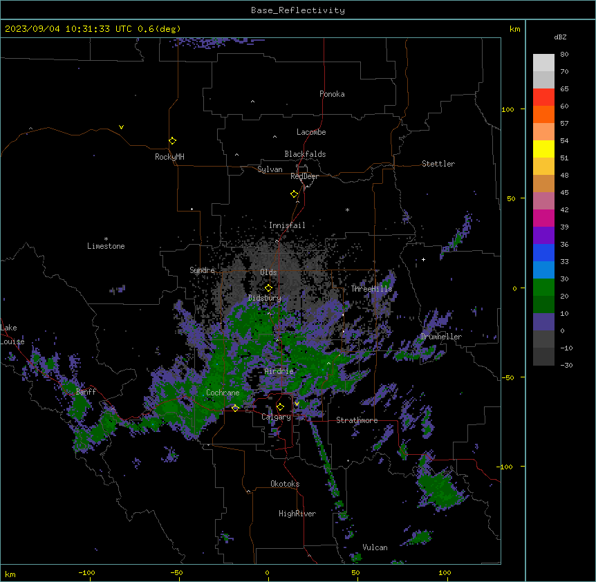Select the red 65 dBZ legend swatch
Viewport: 596px width, 582px height.
(543, 97)
